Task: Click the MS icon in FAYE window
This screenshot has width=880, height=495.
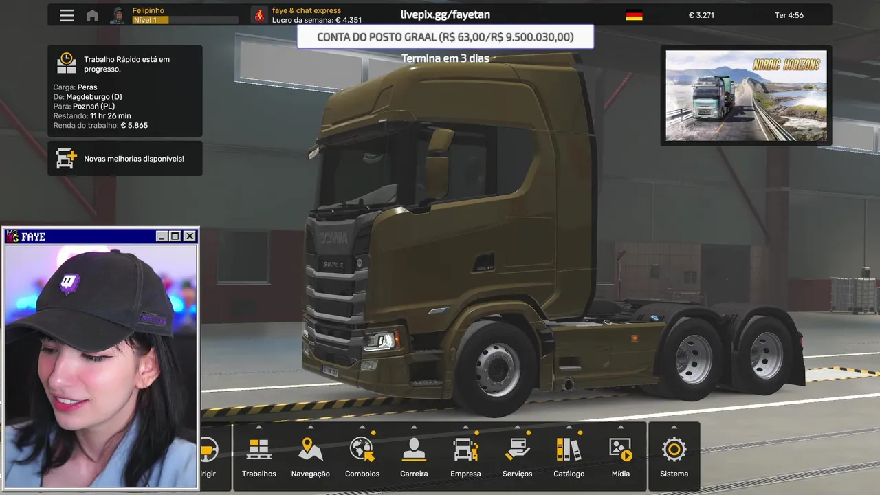Action: click(x=12, y=236)
